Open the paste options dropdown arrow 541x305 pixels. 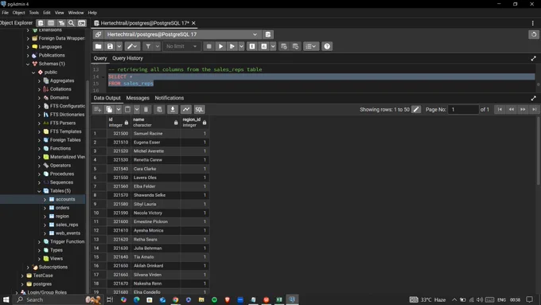tap(137, 109)
